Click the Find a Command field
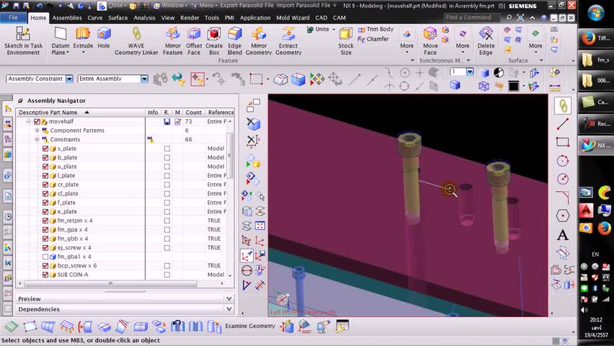 click(472, 17)
